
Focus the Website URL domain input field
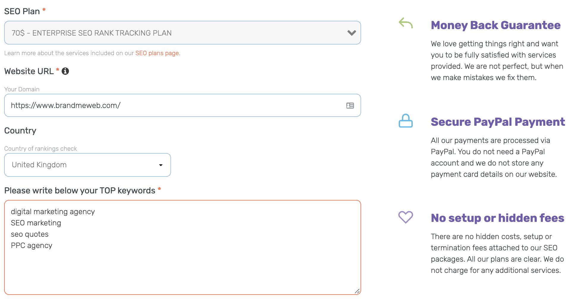point(175,106)
